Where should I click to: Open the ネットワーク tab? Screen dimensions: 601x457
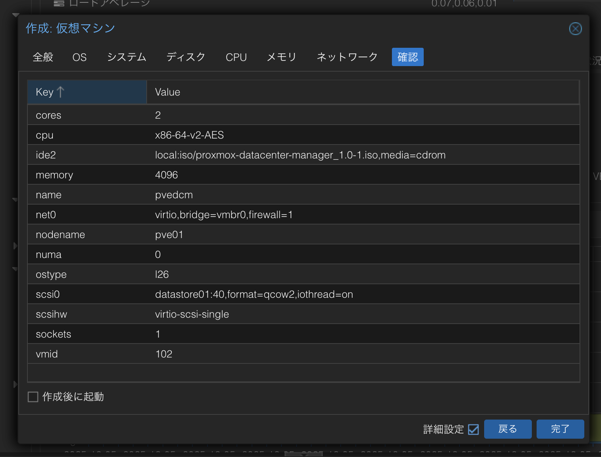347,57
